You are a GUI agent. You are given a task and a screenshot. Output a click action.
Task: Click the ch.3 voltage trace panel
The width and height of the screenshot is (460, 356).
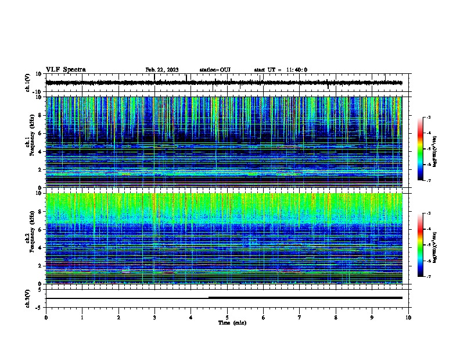click(227, 298)
